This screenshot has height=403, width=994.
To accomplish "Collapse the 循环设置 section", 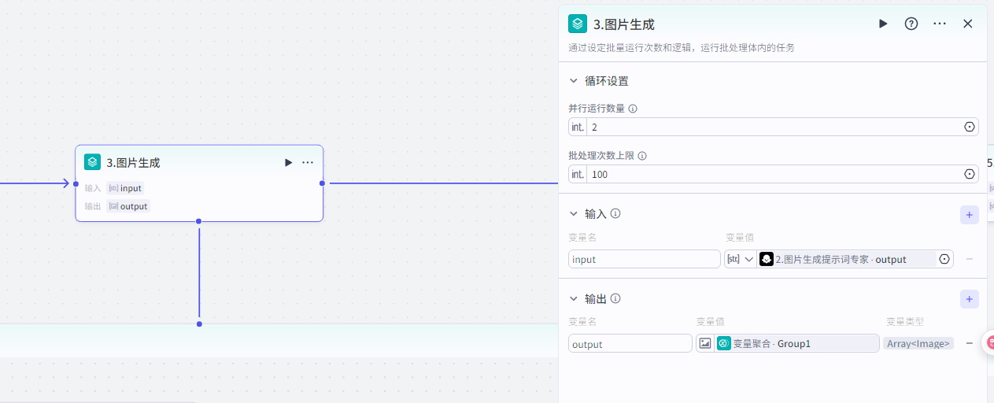I will point(574,81).
